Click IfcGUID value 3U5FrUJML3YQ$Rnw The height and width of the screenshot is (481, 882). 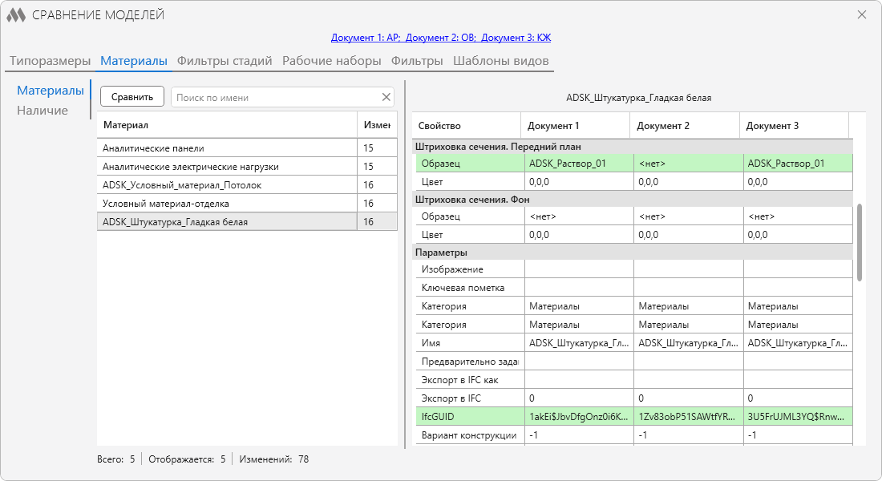coord(798,416)
